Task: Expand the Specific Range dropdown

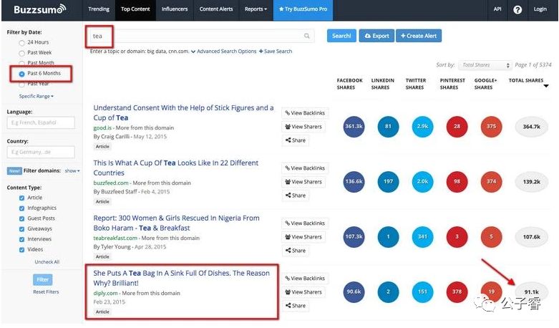Action: coord(37,96)
